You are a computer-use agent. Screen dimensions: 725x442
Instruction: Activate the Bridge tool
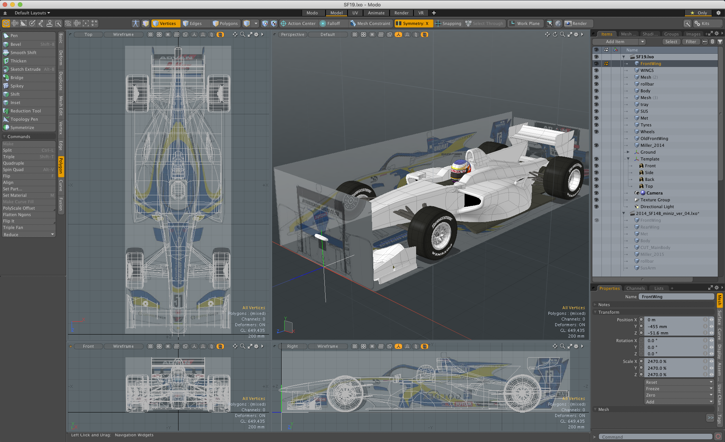pos(28,78)
